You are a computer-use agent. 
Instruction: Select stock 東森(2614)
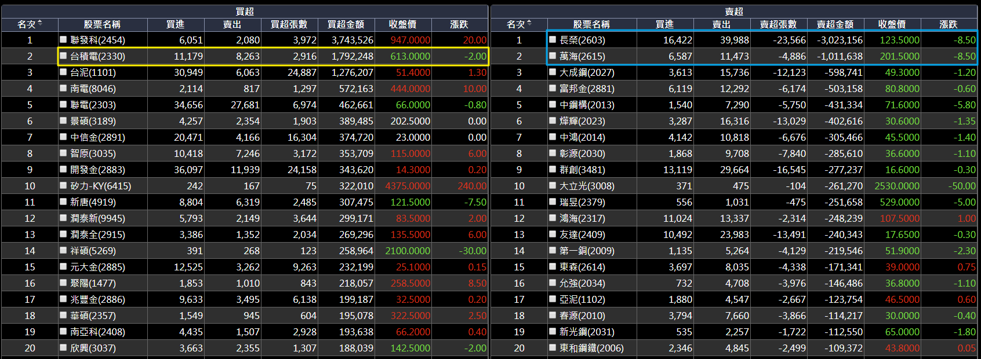point(582,267)
